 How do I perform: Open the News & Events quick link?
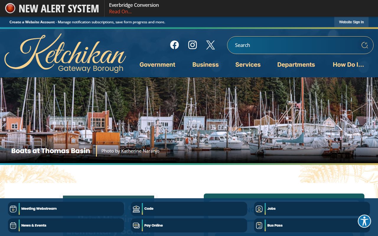pyautogui.click(x=66, y=225)
